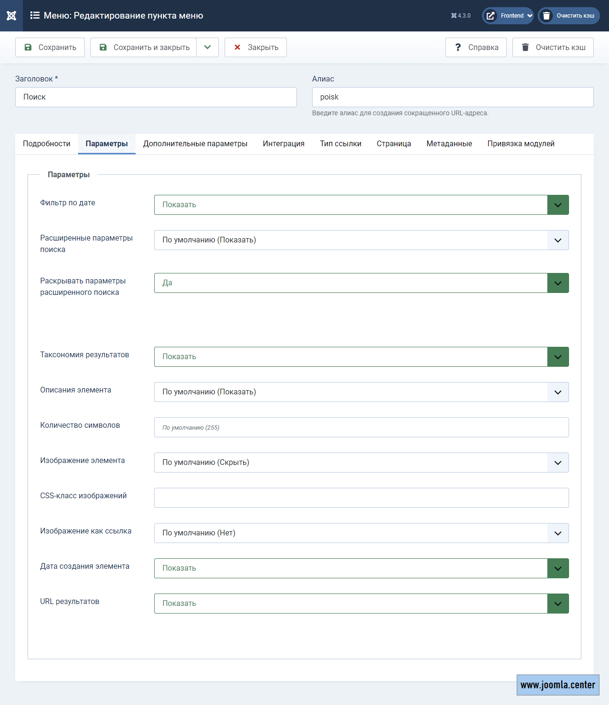
Task: Click the red X Закрыть icon
Action: [x=237, y=48]
